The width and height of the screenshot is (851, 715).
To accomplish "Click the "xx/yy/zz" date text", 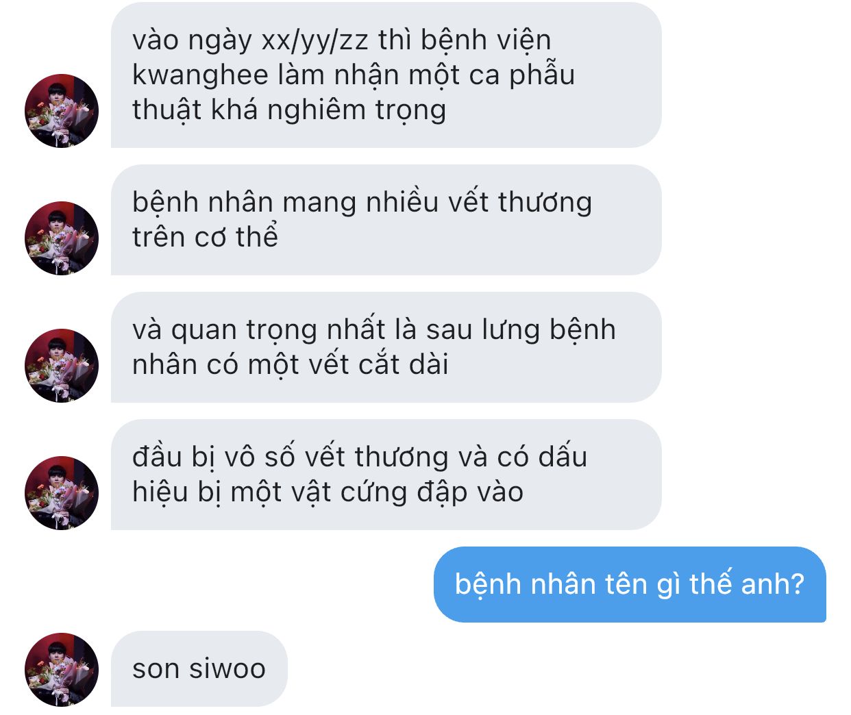I will pos(315,41).
